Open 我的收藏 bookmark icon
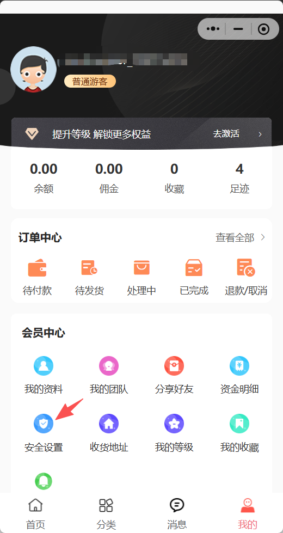 pos(239,424)
